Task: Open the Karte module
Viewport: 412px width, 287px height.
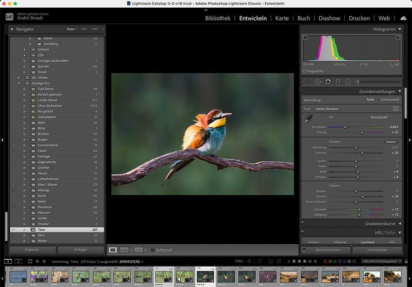Action: [x=282, y=18]
